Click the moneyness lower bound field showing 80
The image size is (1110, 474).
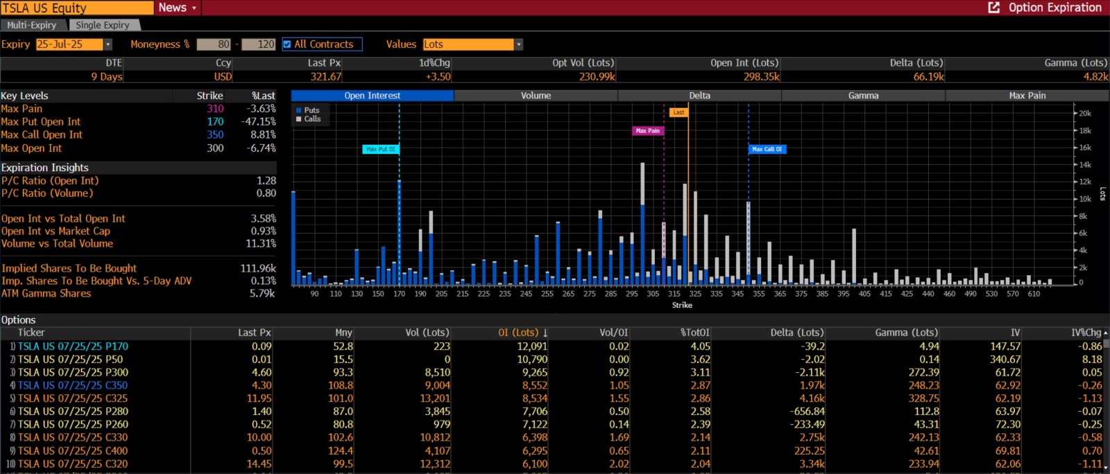tap(214, 44)
